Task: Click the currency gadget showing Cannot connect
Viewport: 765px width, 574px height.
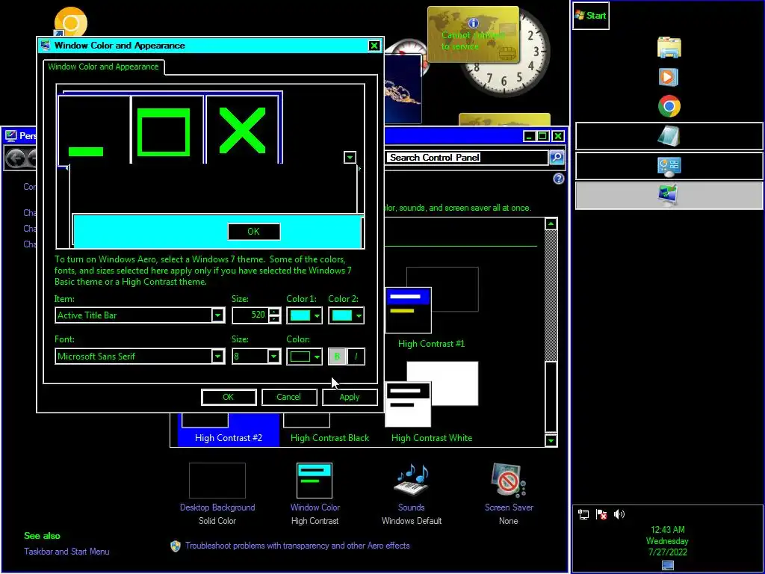Action: pyautogui.click(x=473, y=34)
